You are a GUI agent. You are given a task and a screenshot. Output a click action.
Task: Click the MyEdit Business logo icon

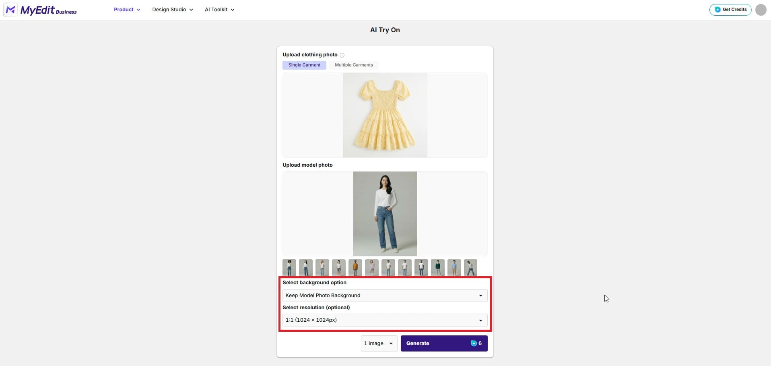(10, 10)
